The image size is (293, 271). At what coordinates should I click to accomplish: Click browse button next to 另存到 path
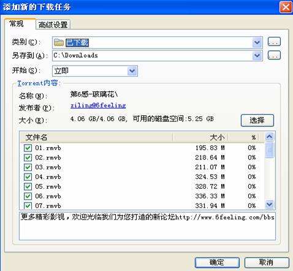(x=274, y=55)
